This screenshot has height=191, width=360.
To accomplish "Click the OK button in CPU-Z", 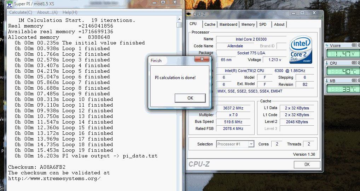I will 307,165.
